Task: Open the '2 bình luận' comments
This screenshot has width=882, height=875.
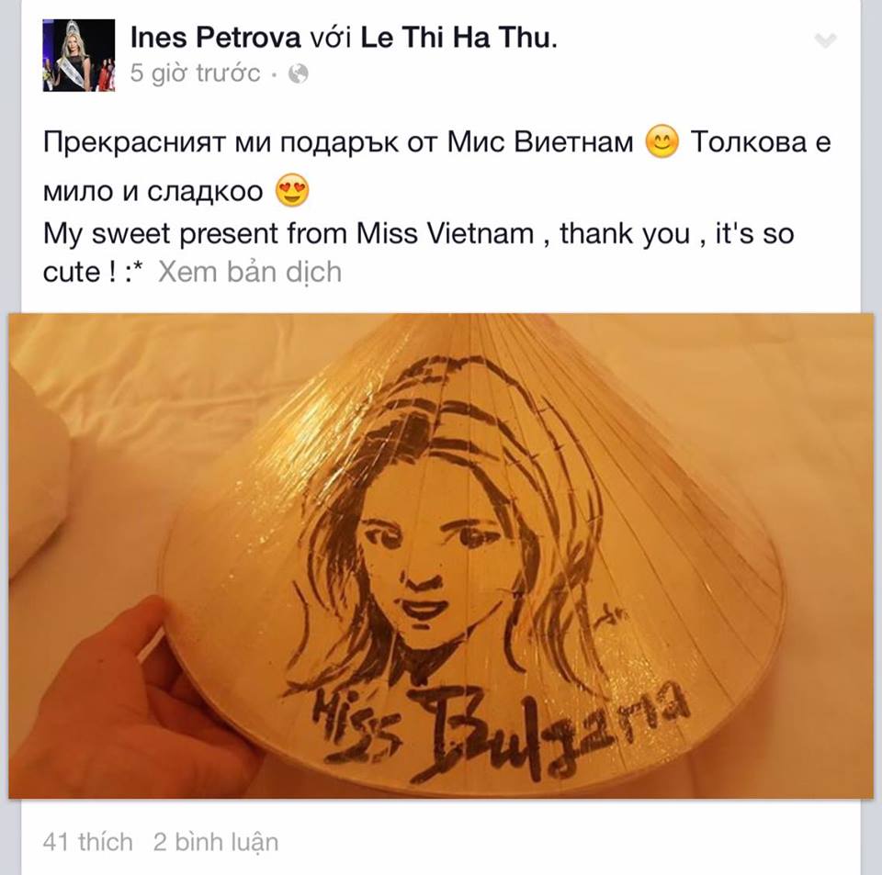Action: pos(216,842)
